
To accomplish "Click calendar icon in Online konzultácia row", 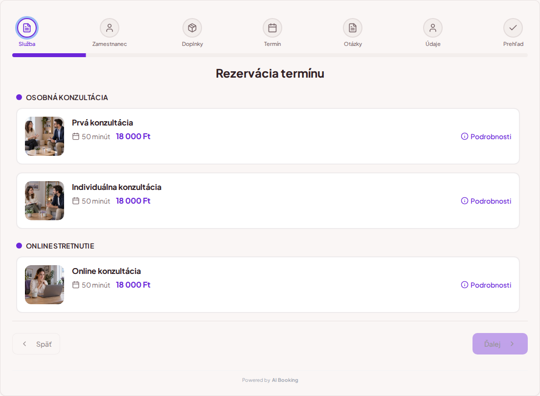I will pos(76,285).
